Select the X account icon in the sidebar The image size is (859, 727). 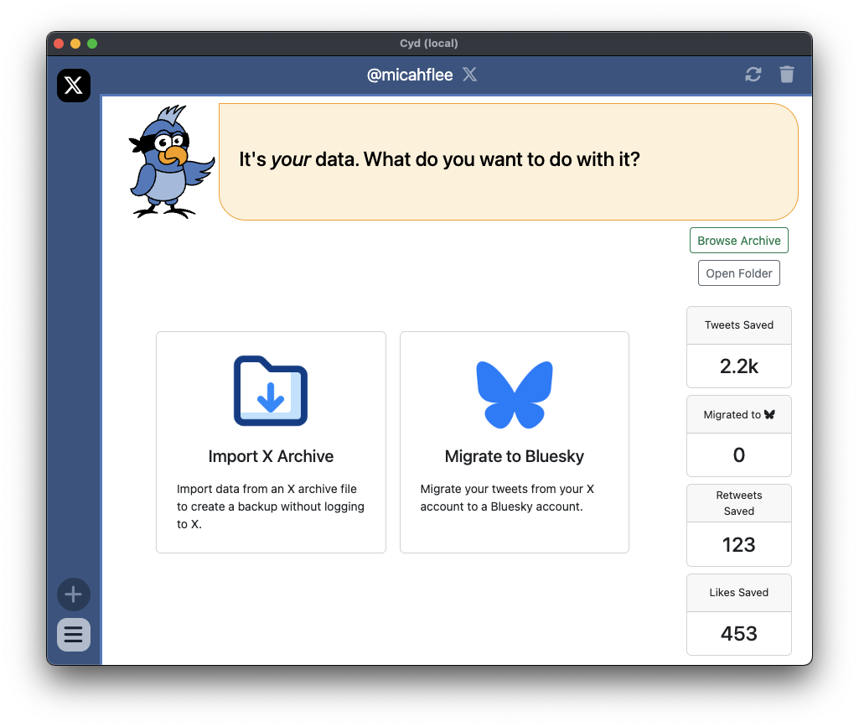pos(73,85)
